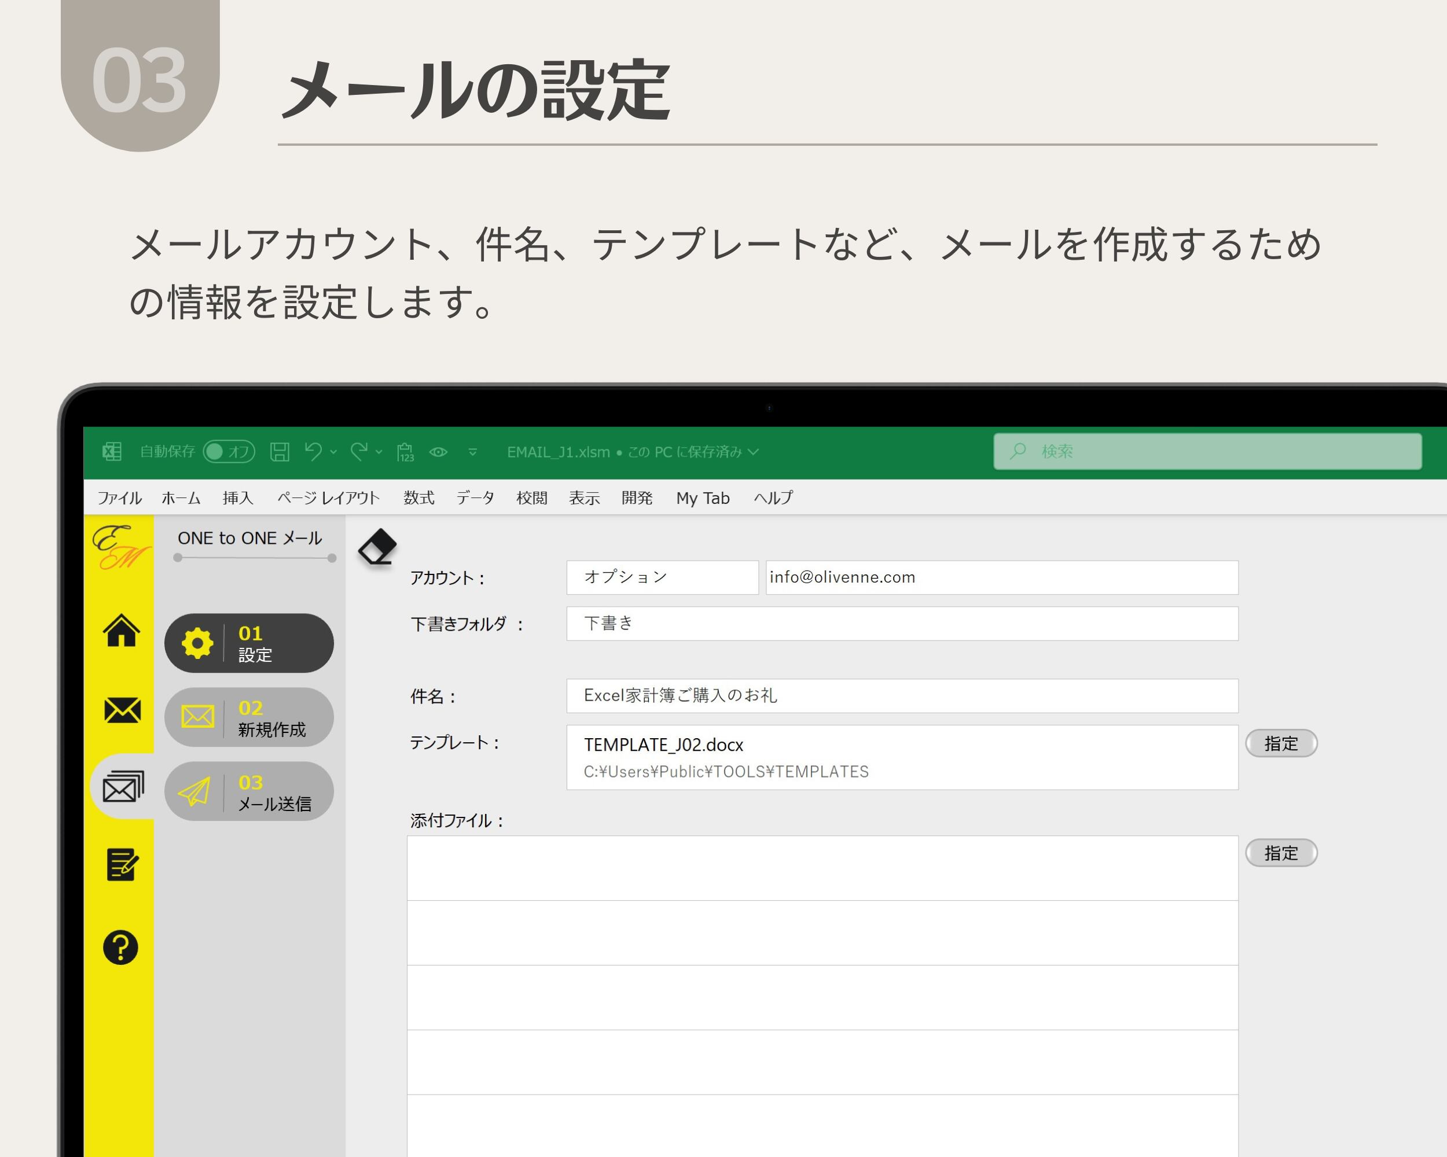1447x1157 pixels.
Task: Open the データ ribbon tab
Action: 475,498
